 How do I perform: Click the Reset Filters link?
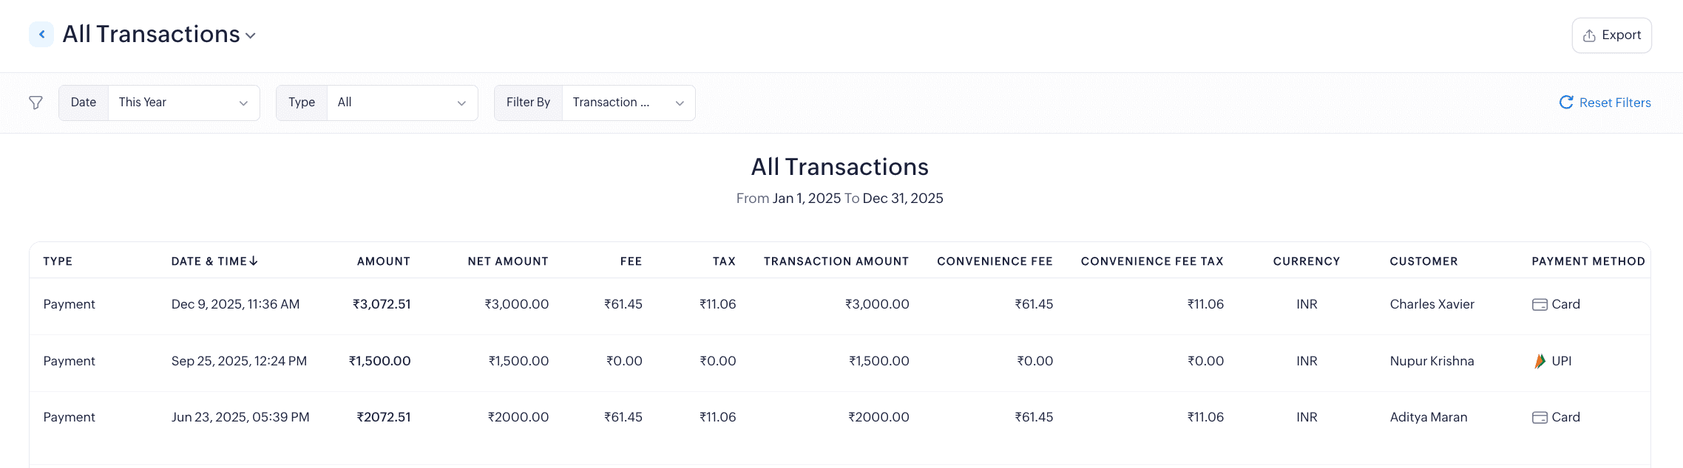[x=1614, y=103]
